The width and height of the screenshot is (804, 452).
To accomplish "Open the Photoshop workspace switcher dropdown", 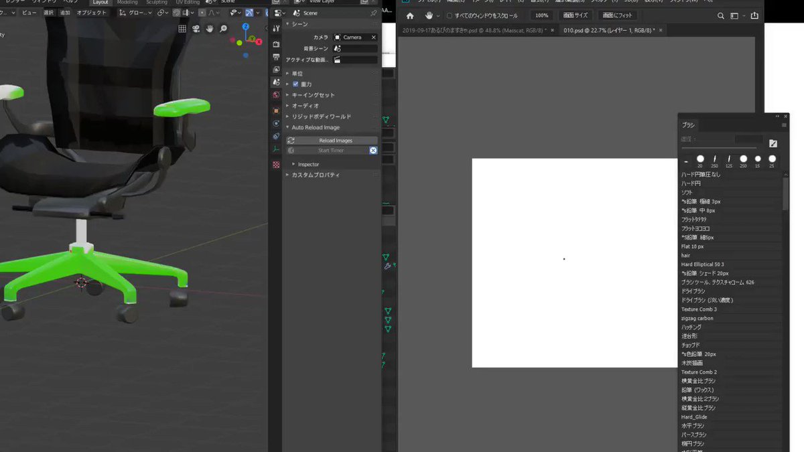I will tap(737, 15).
